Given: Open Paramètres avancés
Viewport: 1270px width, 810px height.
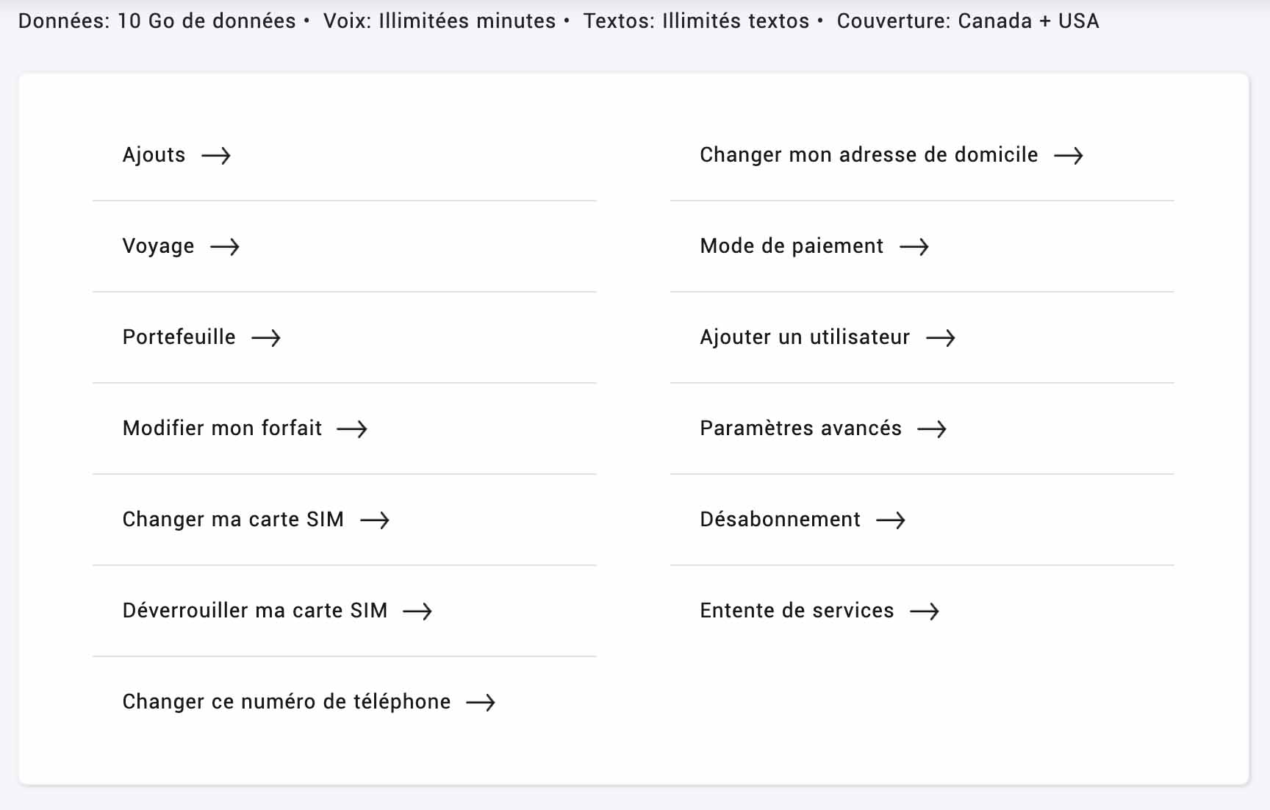Looking at the screenshot, I should pyautogui.click(x=823, y=429).
